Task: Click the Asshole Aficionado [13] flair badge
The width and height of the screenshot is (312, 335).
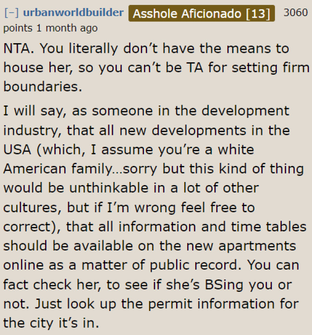Action: point(201,14)
